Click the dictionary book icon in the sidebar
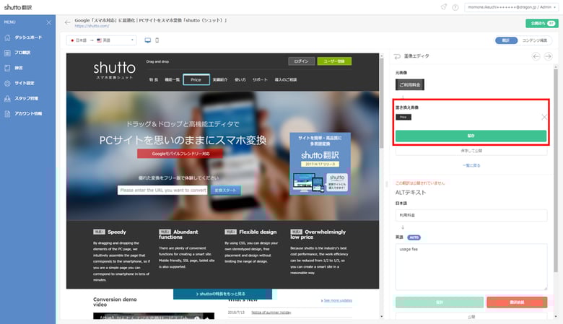563x324 pixels. point(7,68)
